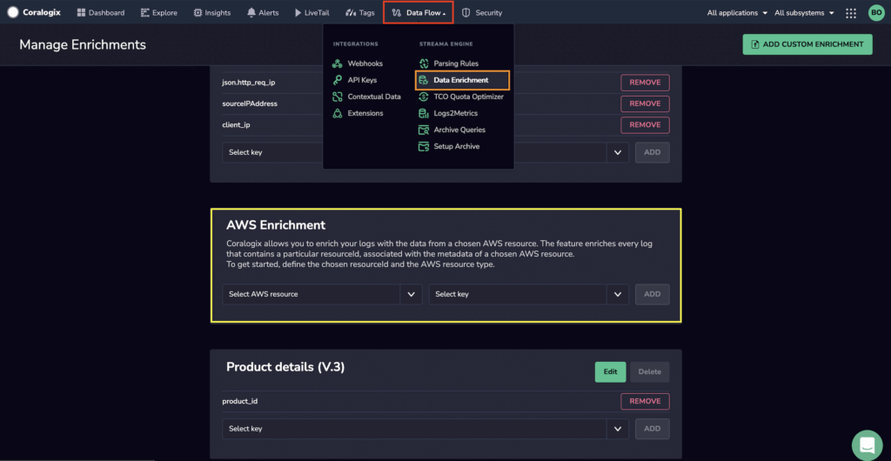Click the Archive Queries icon
Screen dimensions: 891x461
point(423,130)
